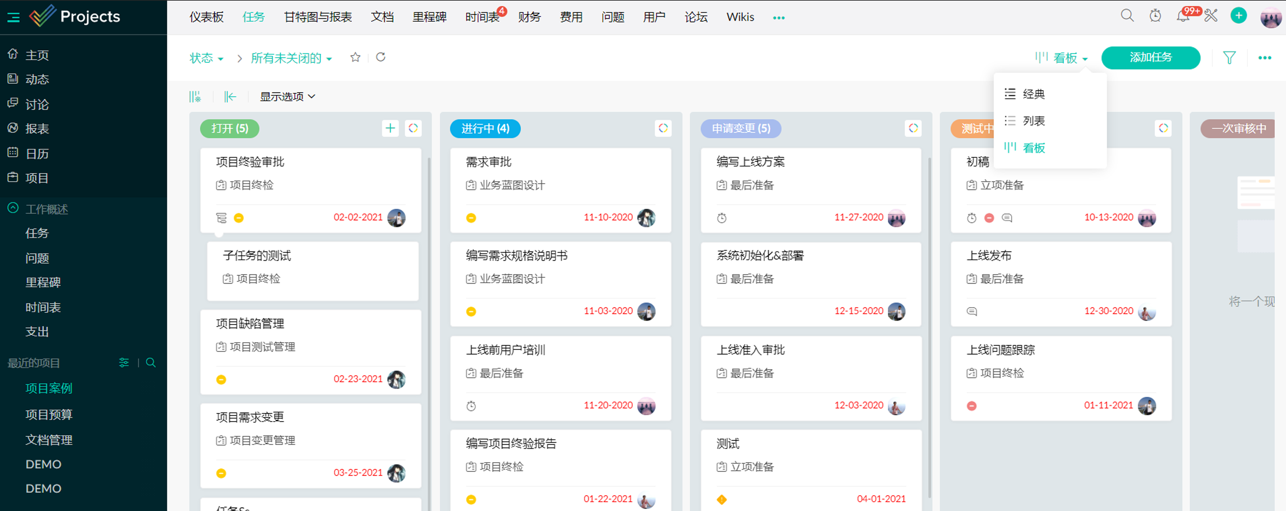The height and width of the screenshot is (511, 1286).
Task: Open the 显示选项 dropdown
Action: click(287, 96)
